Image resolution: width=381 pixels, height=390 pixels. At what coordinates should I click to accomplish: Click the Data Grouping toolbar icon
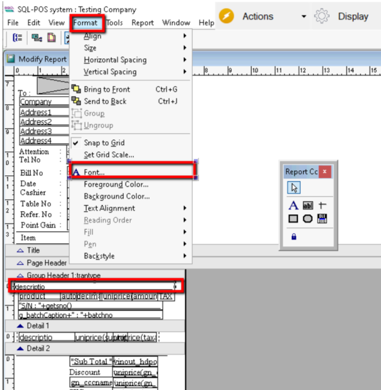tap(18, 38)
